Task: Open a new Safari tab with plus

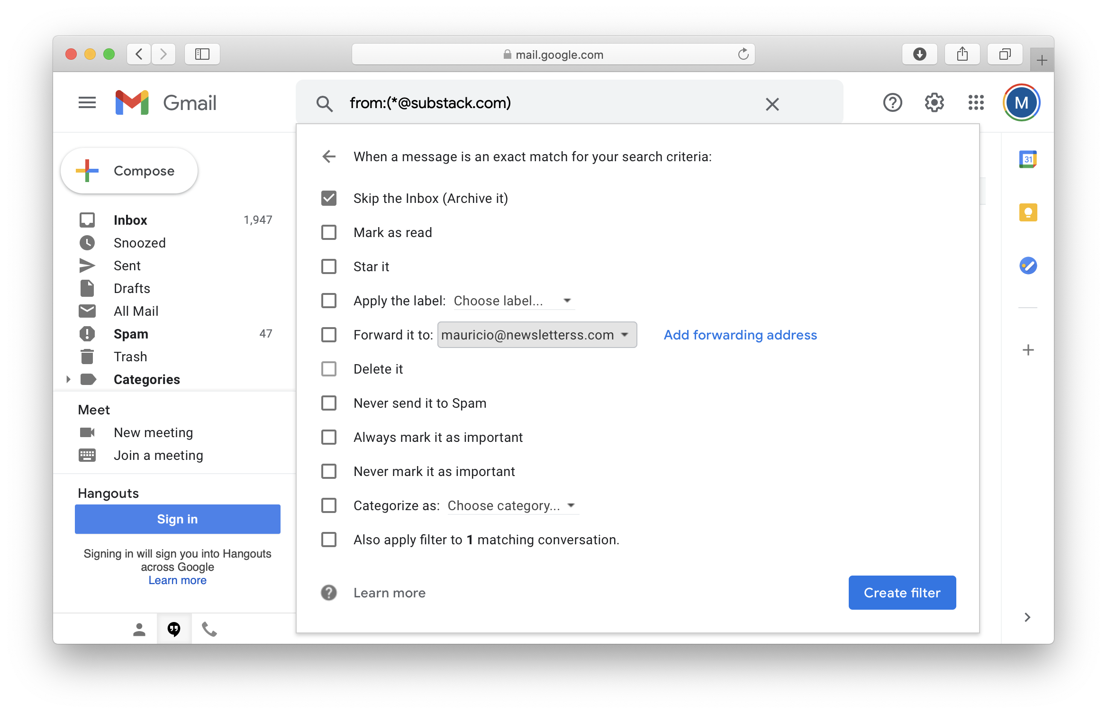Action: [1042, 60]
